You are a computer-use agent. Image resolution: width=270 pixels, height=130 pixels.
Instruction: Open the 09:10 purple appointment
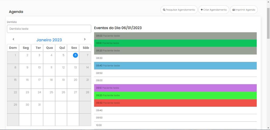pos(175,88)
